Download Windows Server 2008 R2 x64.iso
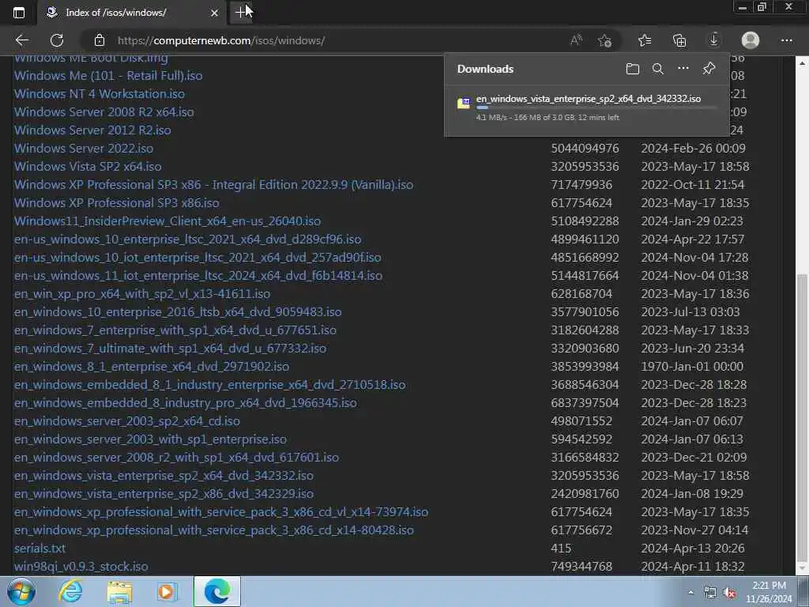Screen dimensions: 809x607 click(103, 112)
